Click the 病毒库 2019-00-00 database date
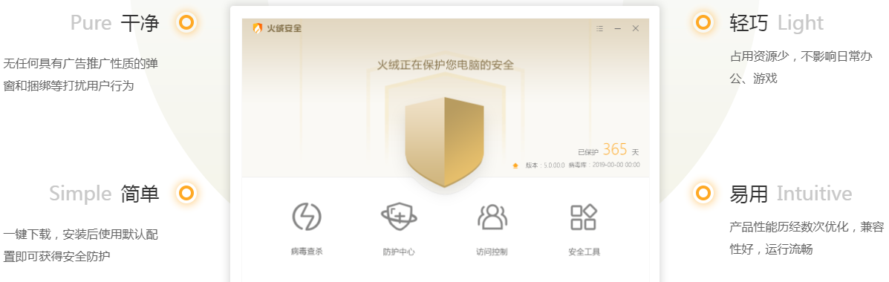Image resolution: width=889 pixels, height=282 pixels. (x=605, y=165)
